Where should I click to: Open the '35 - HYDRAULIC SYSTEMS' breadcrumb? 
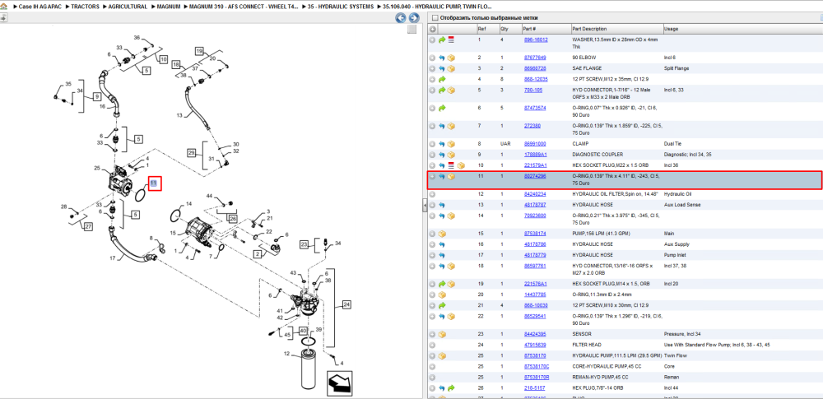coord(342,7)
